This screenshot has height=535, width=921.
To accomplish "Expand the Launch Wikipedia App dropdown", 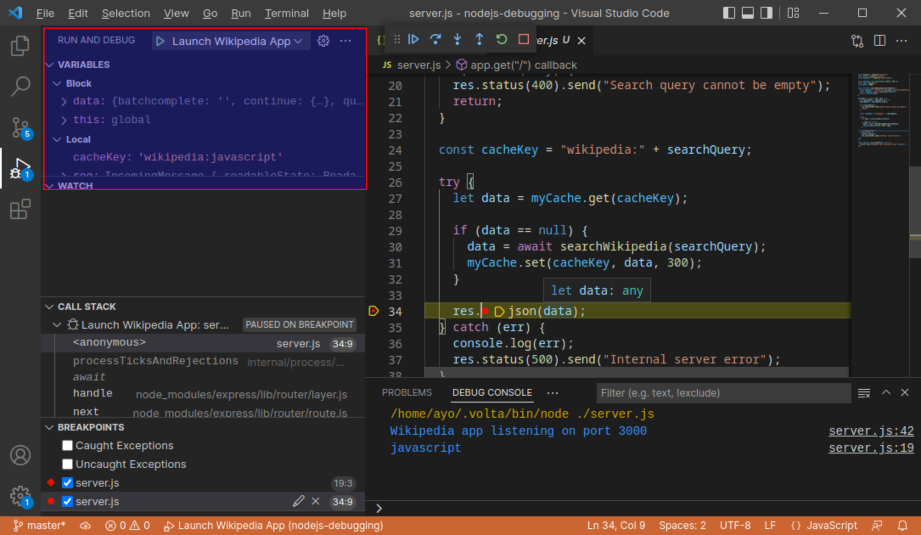I will coord(298,41).
